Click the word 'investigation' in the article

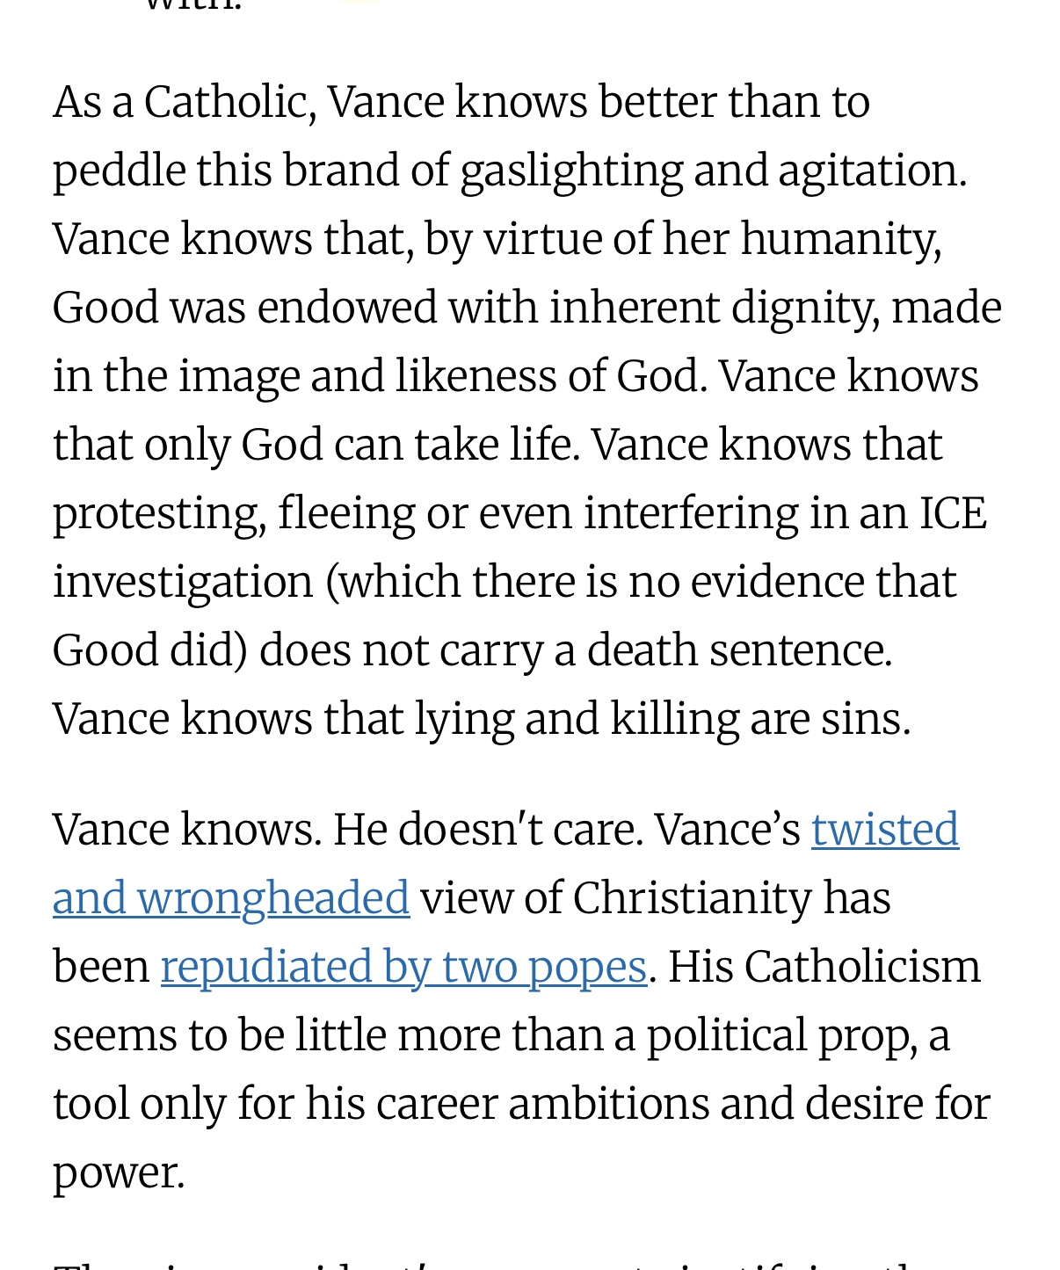click(183, 582)
